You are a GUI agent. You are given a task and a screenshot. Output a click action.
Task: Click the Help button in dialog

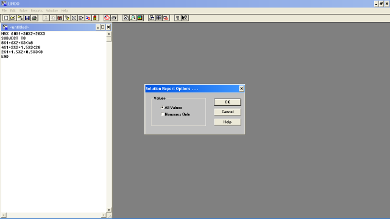(x=227, y=122)
